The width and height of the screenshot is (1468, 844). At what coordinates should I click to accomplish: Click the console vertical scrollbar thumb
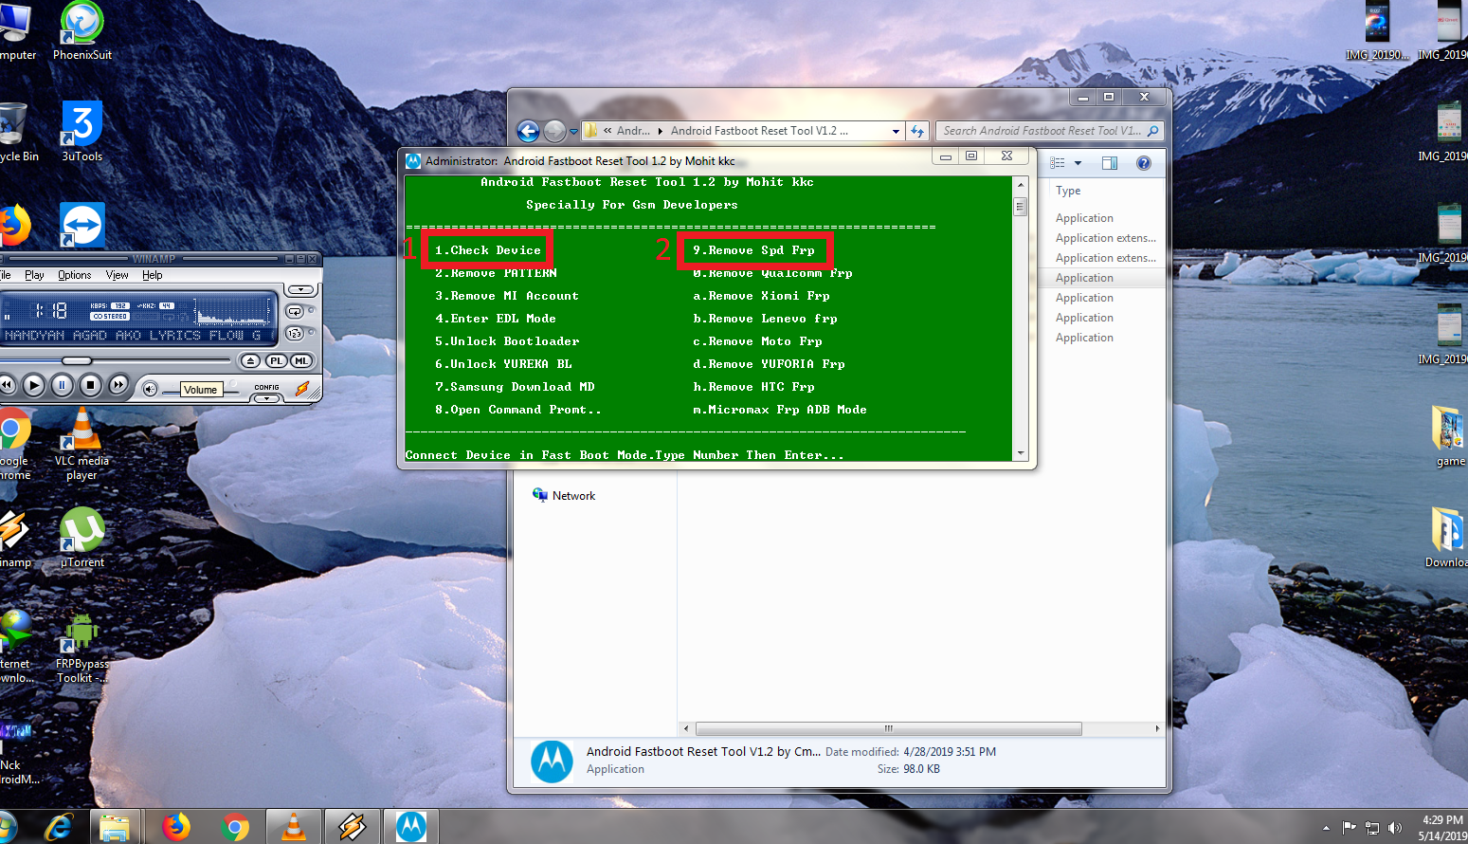[1021, 206]
